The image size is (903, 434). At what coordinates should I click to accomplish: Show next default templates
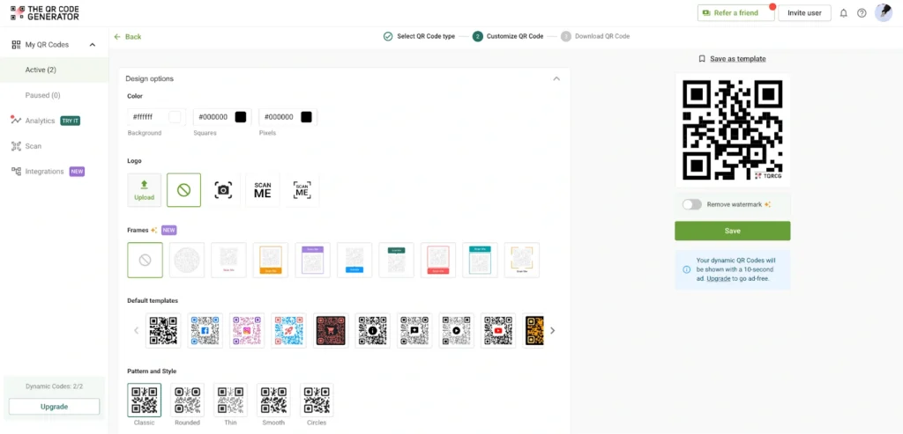click(x=552, y=330)
